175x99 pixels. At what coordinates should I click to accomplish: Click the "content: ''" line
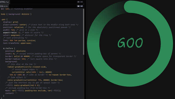coord(11,93)
